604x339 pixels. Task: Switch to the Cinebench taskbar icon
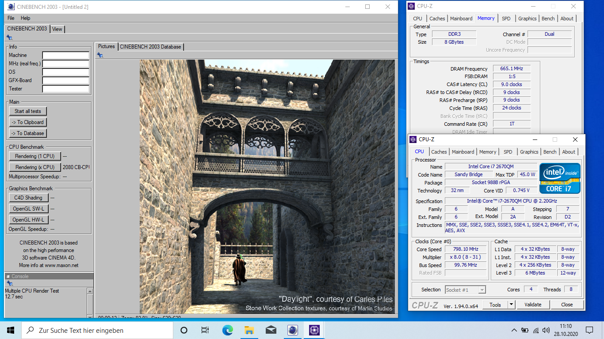[292, 330]
